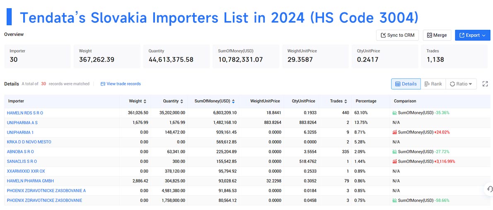This screenshot has height=210, width=493.
Task: Open importer UNIPHARMA A S
Action: 22,122
